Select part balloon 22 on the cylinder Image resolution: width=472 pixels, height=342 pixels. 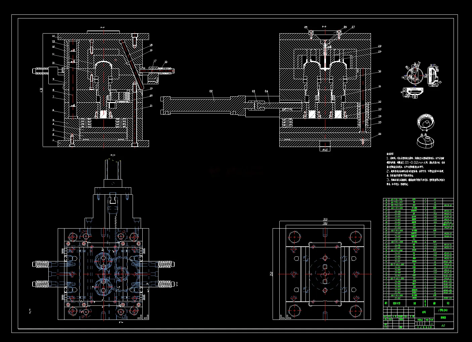click(211, 91)
